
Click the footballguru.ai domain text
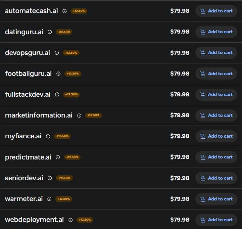(x=29, y=74)
